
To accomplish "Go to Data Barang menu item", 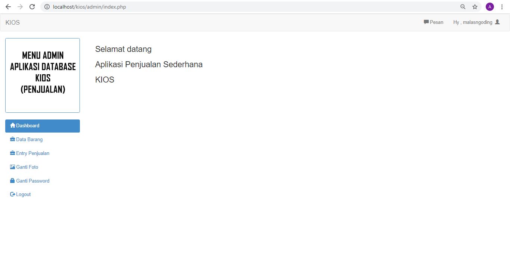I will 29,140.
